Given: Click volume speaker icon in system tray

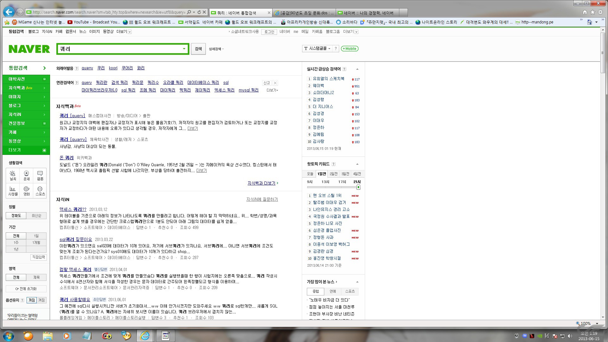Looking at the screenshot, I should [x=570, y=336].
